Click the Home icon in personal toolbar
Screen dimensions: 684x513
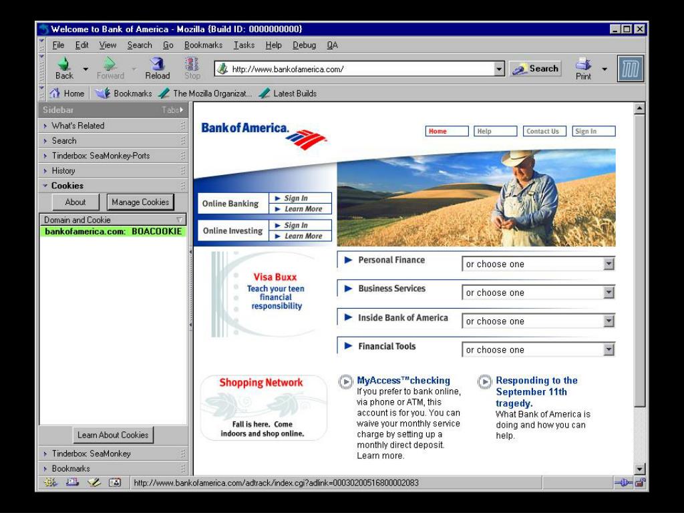tap(55, 94)
